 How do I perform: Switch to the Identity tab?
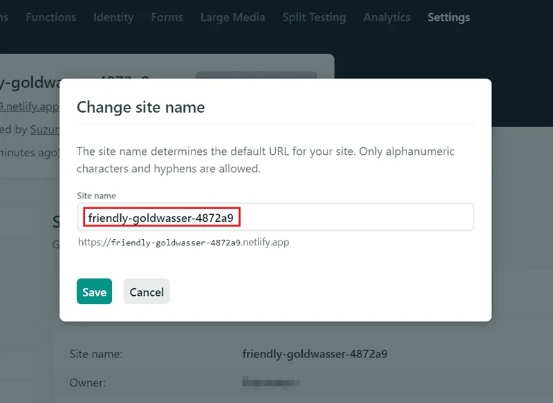tap(113, 17)
